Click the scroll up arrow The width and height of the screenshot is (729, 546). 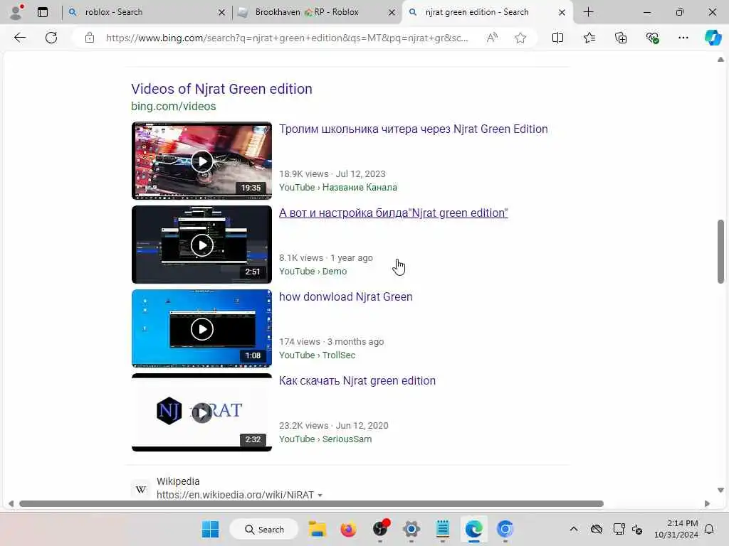[x=720, y=60]
